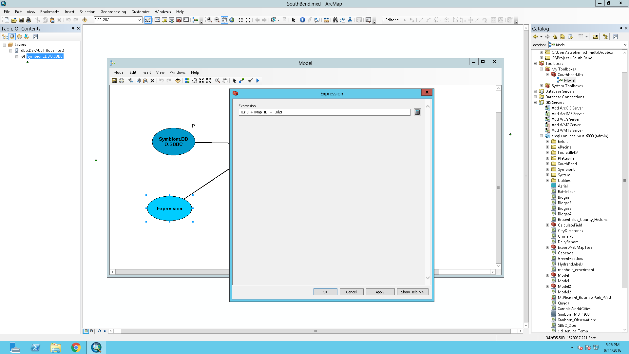Click the Auto Layout icon in Model toolbar
Image resolution: width=629 pixels, height=354 pixels.
[187, 81]
